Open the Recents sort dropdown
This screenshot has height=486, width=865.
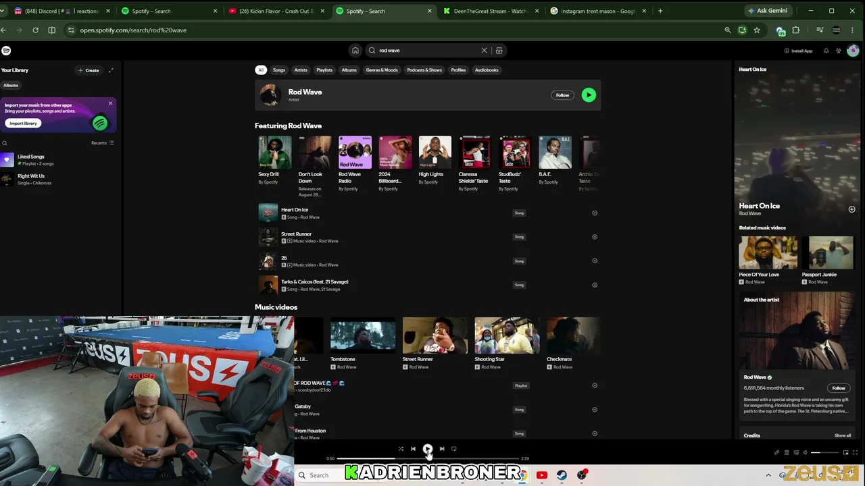pos(103,143)
